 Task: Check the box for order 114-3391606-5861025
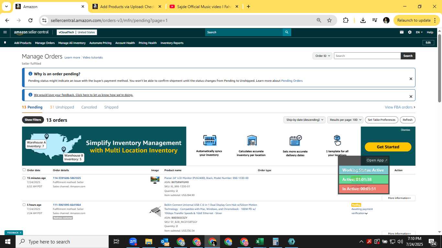point(24,178)
